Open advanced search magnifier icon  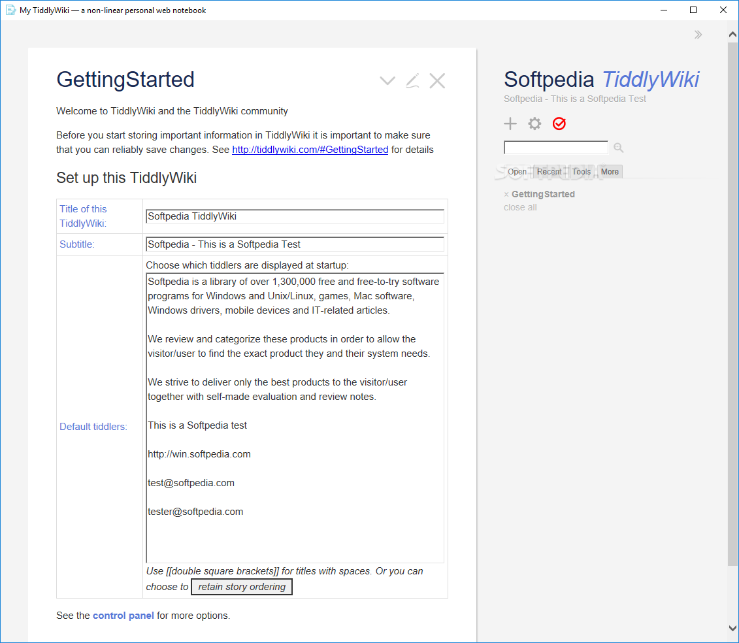619,148
